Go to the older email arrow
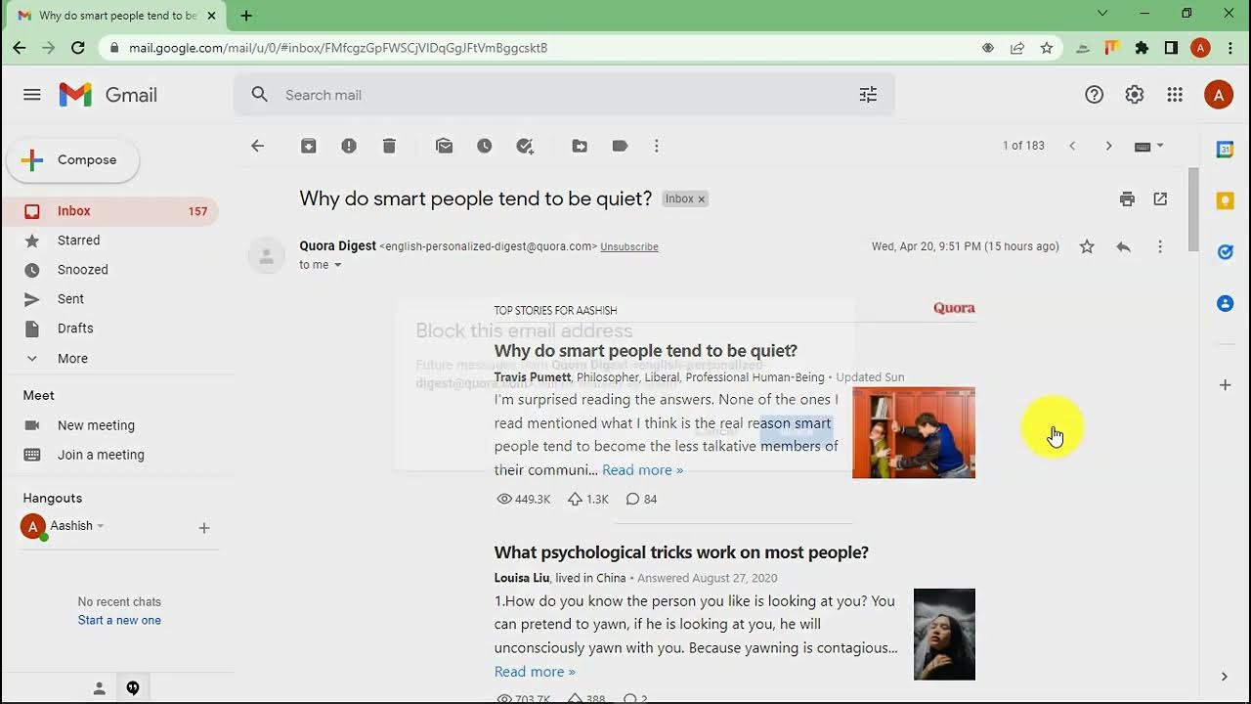This screenshot has height=704, width=1251. pyautogui.click(x=1108, y=146)
